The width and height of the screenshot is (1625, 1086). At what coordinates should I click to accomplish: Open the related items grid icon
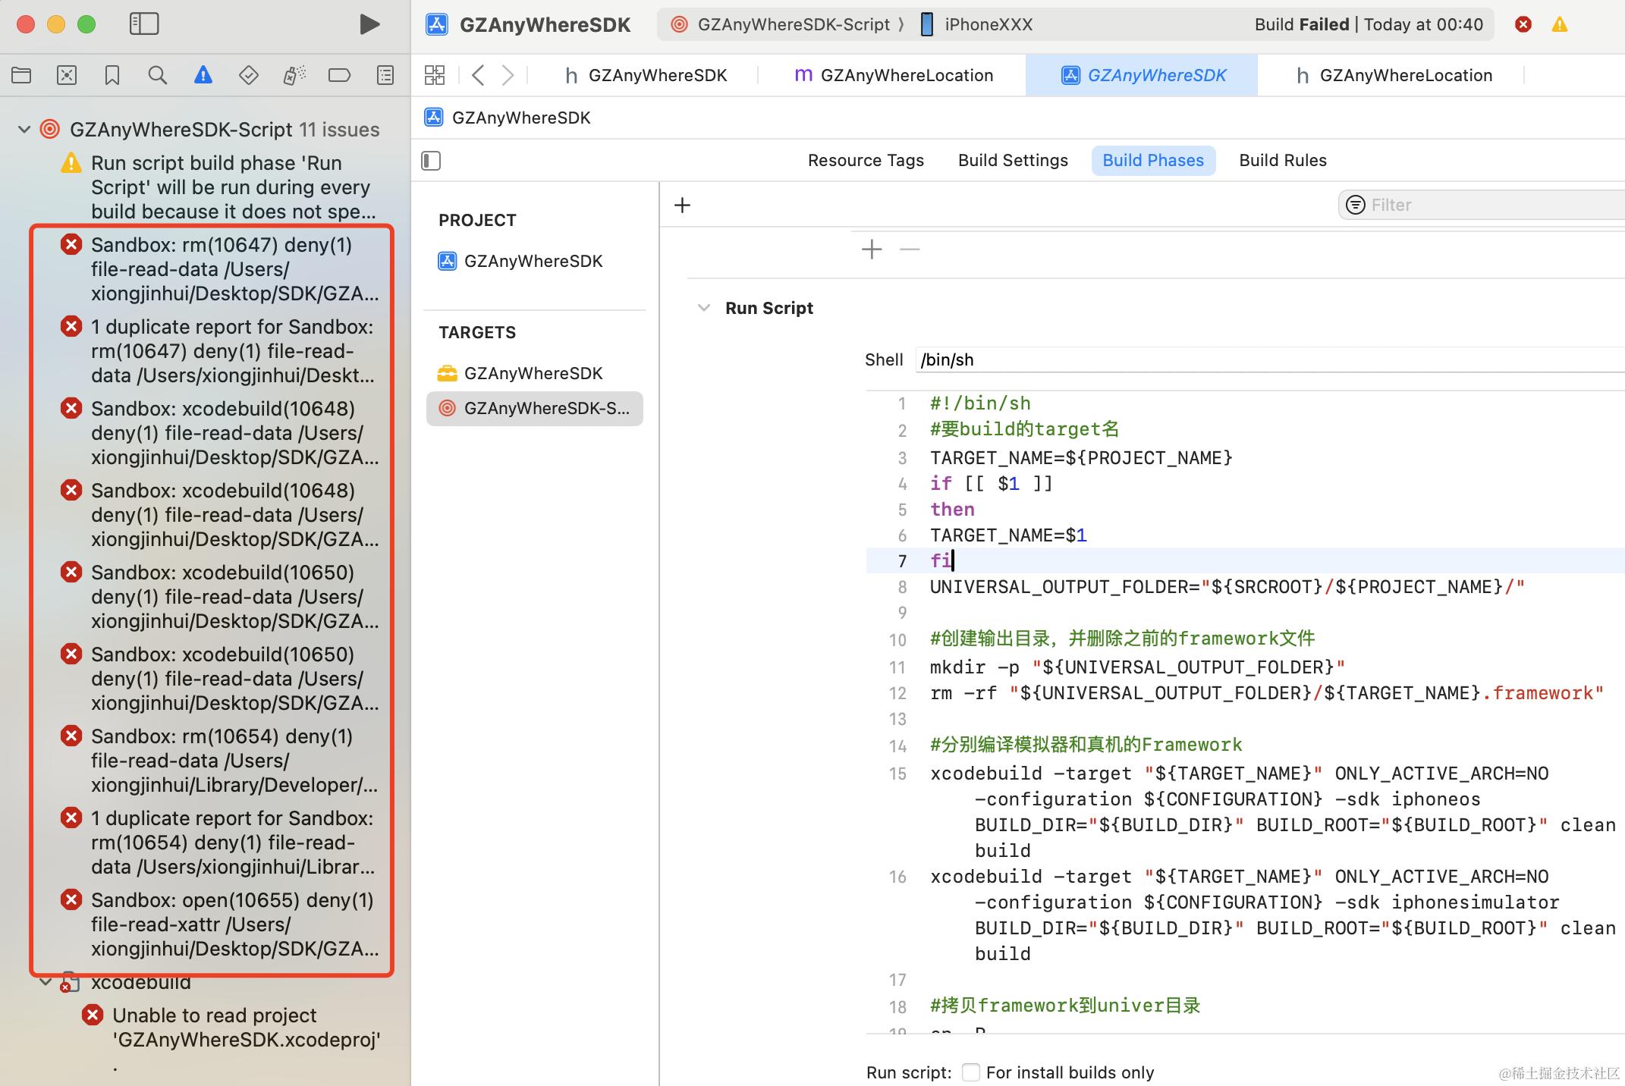coord(435,75)
